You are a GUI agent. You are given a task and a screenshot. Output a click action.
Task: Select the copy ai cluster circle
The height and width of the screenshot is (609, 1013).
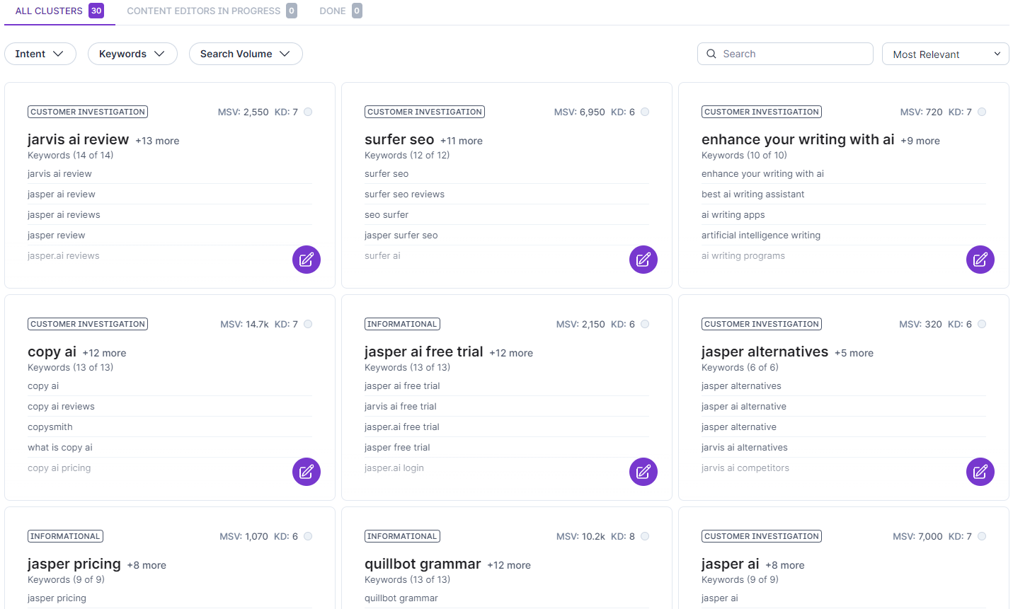tap(308, 324)
